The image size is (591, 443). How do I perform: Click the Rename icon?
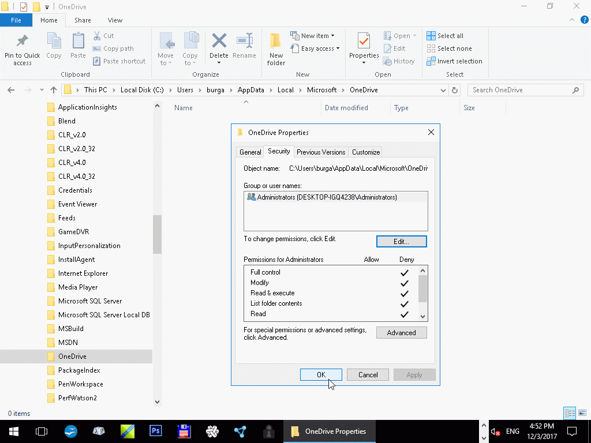[244, 41]
